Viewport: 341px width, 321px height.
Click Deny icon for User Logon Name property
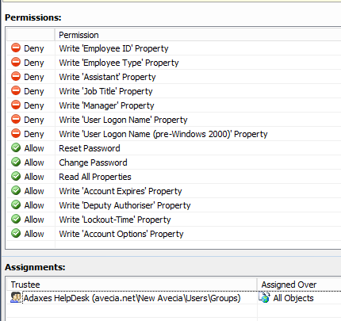pyautogui.click(x=16, y=120)
